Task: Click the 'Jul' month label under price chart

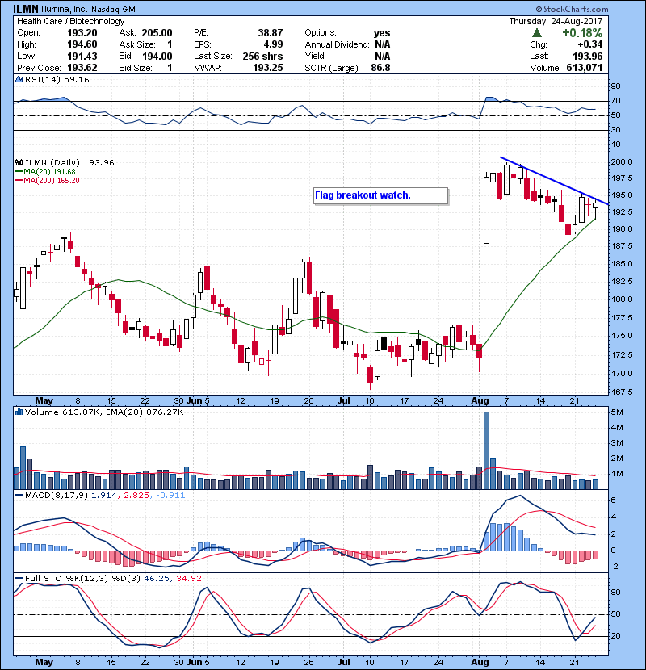Action: [x=344, y=400]
